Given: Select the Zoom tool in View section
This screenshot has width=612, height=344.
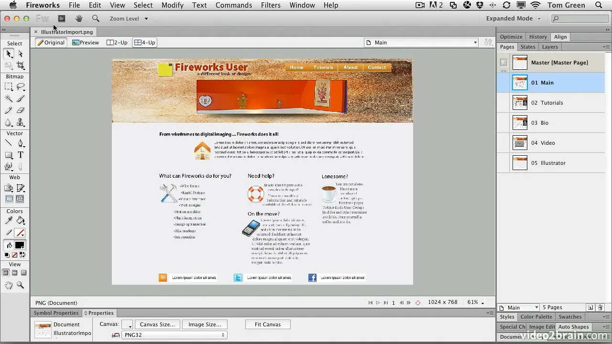Looking at the screenshot, I should tap(21, 285).
